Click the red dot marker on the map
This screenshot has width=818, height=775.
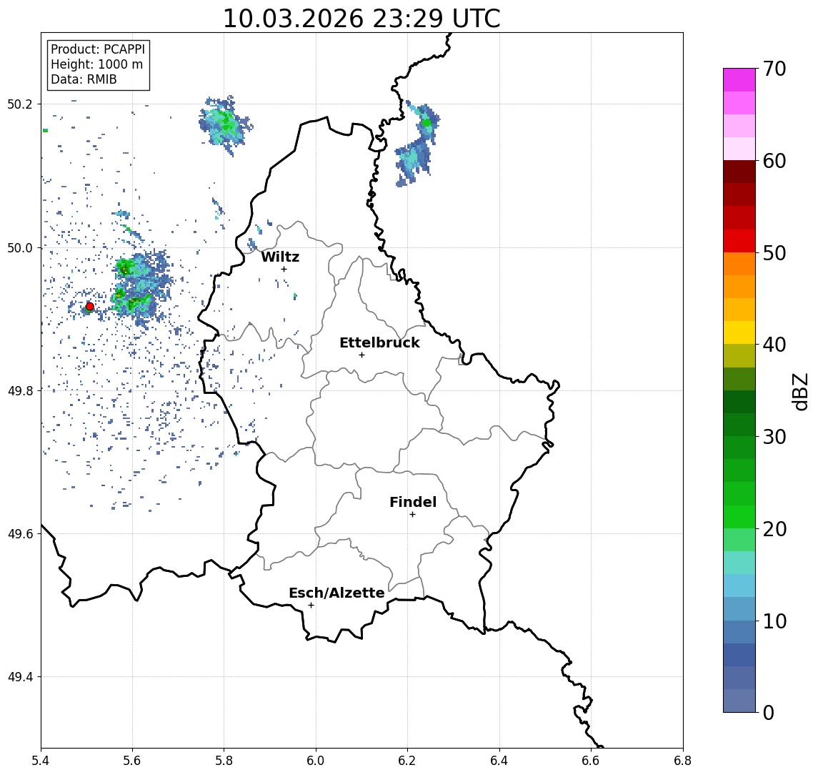90,307
